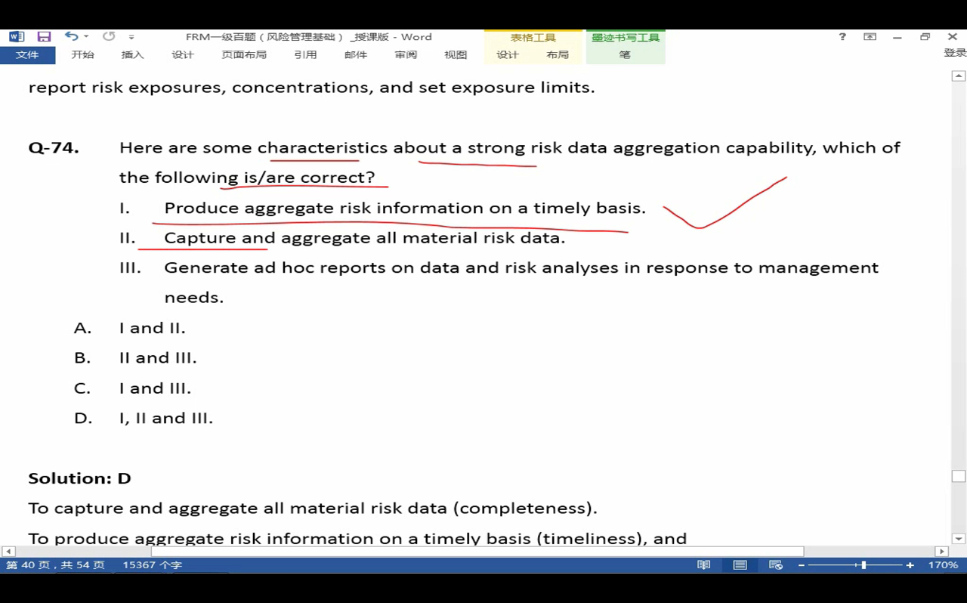967x603 pixels.
Task: Open the 页面布局 (Page Layout) tab
Action: click(244, 55)
